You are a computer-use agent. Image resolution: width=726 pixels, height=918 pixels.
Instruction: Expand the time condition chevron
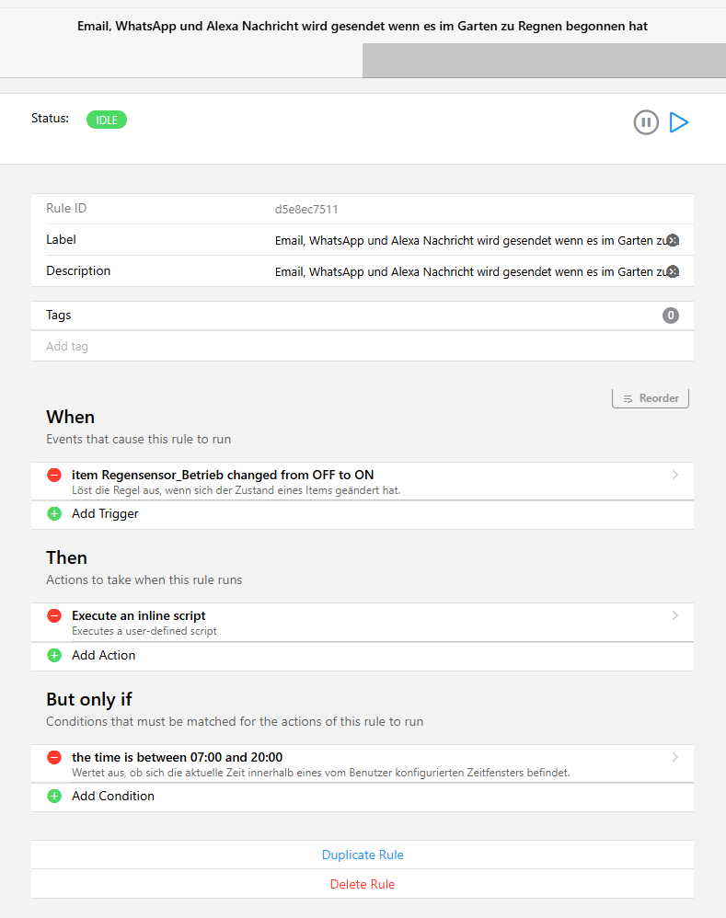675,758
